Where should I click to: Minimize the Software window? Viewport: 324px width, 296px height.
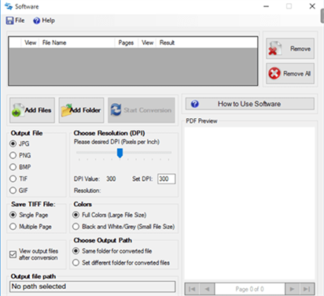tap(266, 6)
